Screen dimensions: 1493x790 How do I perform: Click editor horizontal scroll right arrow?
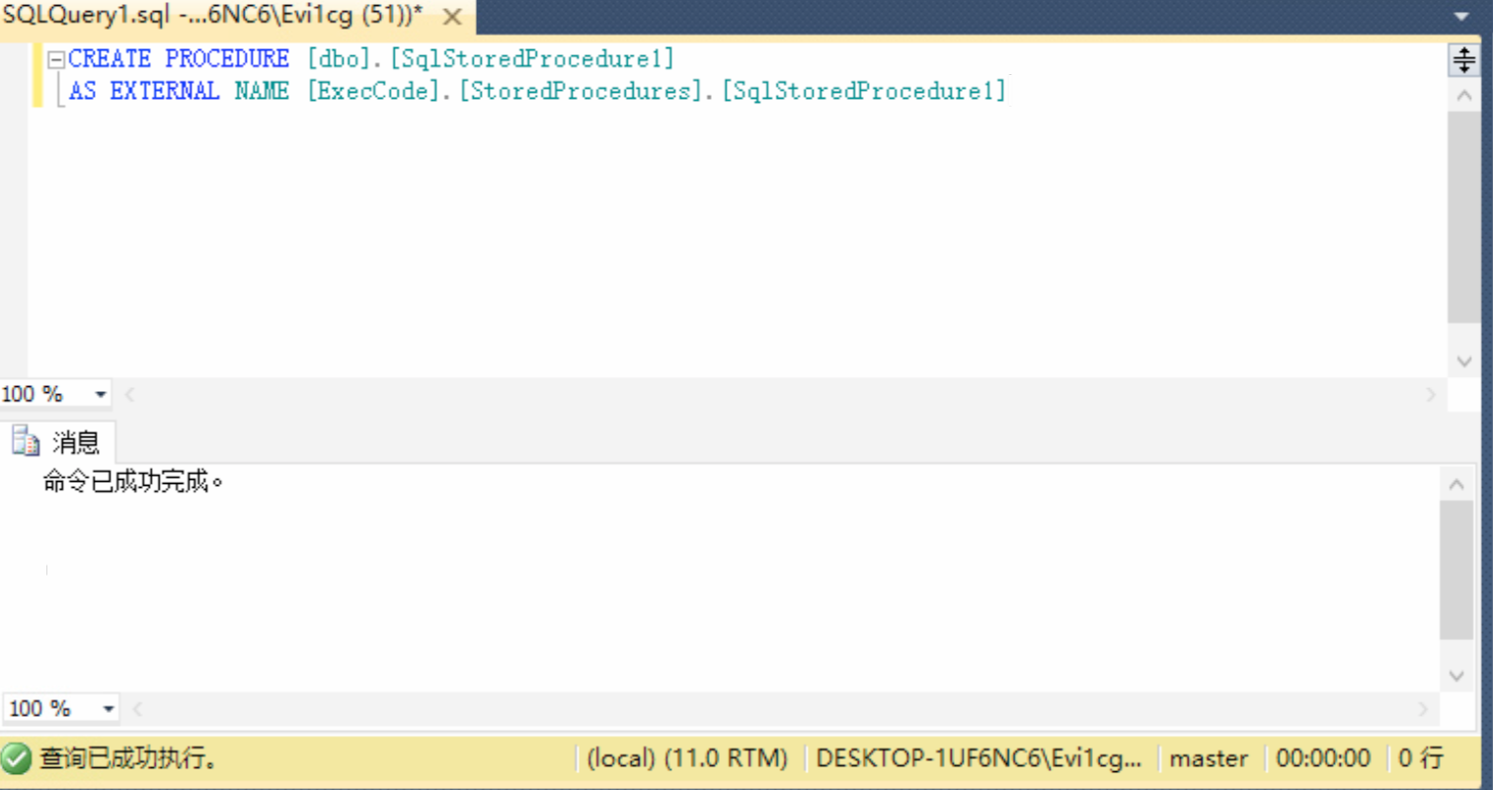[x=1432, y=394]
